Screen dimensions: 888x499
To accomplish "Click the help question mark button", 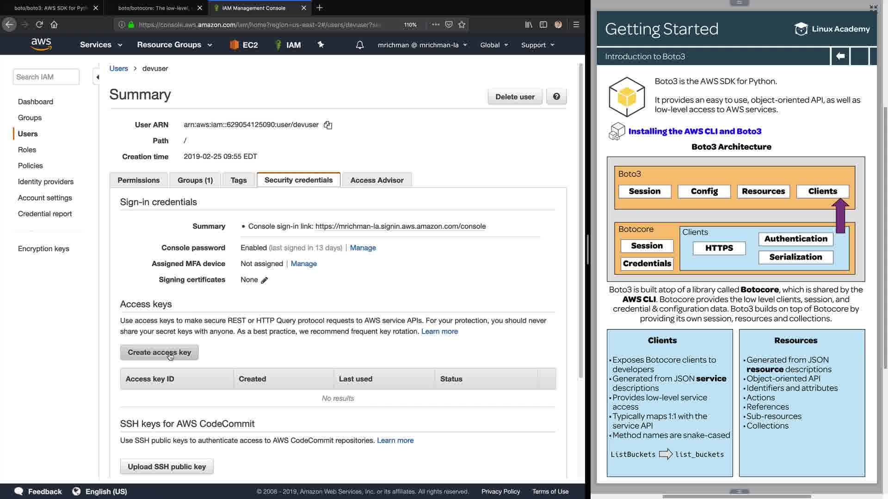I will point(556,97).
